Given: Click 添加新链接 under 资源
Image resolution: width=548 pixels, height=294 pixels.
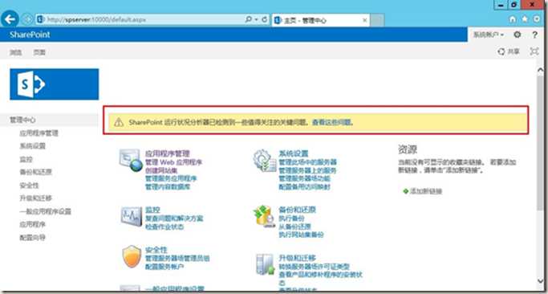Looking at the screenshot, I should coord(426,191).
